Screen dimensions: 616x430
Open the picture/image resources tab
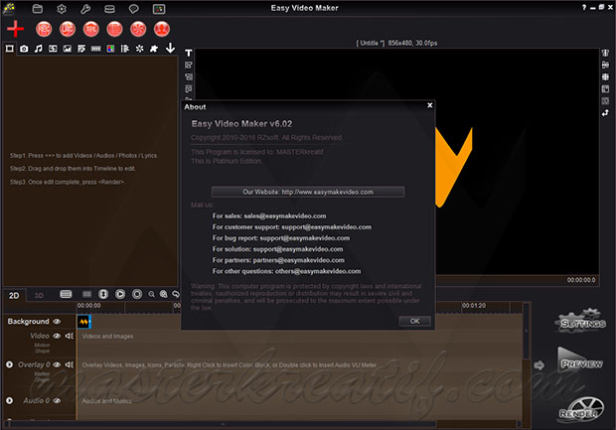click(68, 49)
